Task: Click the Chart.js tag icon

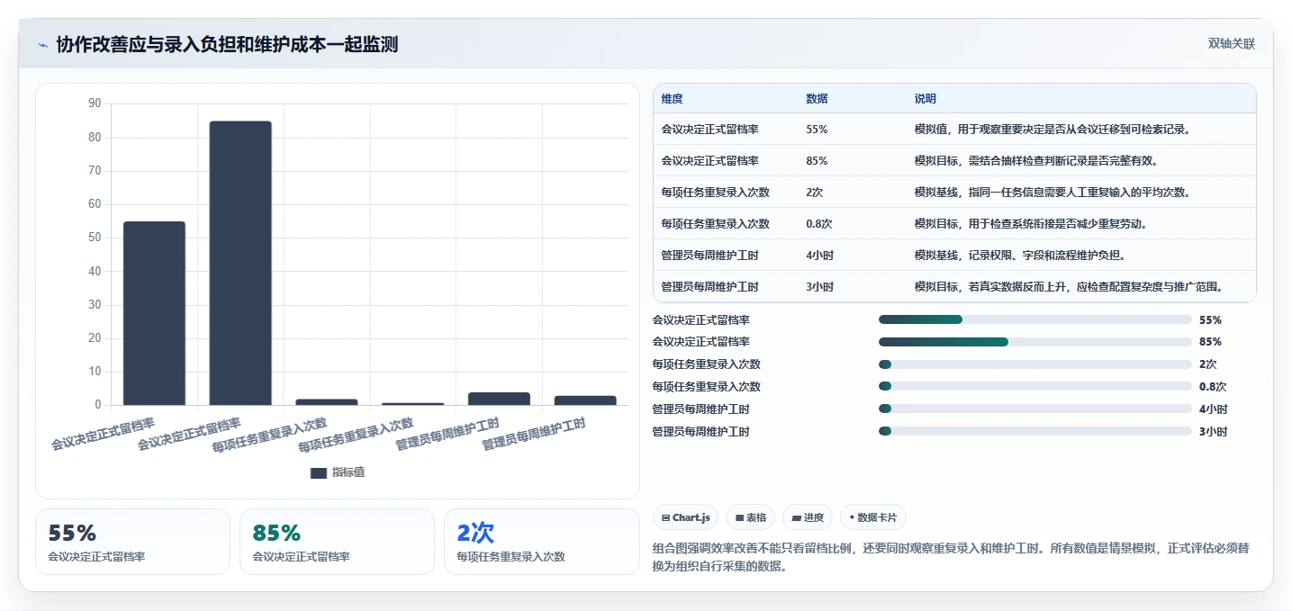Action: point(665,517)
